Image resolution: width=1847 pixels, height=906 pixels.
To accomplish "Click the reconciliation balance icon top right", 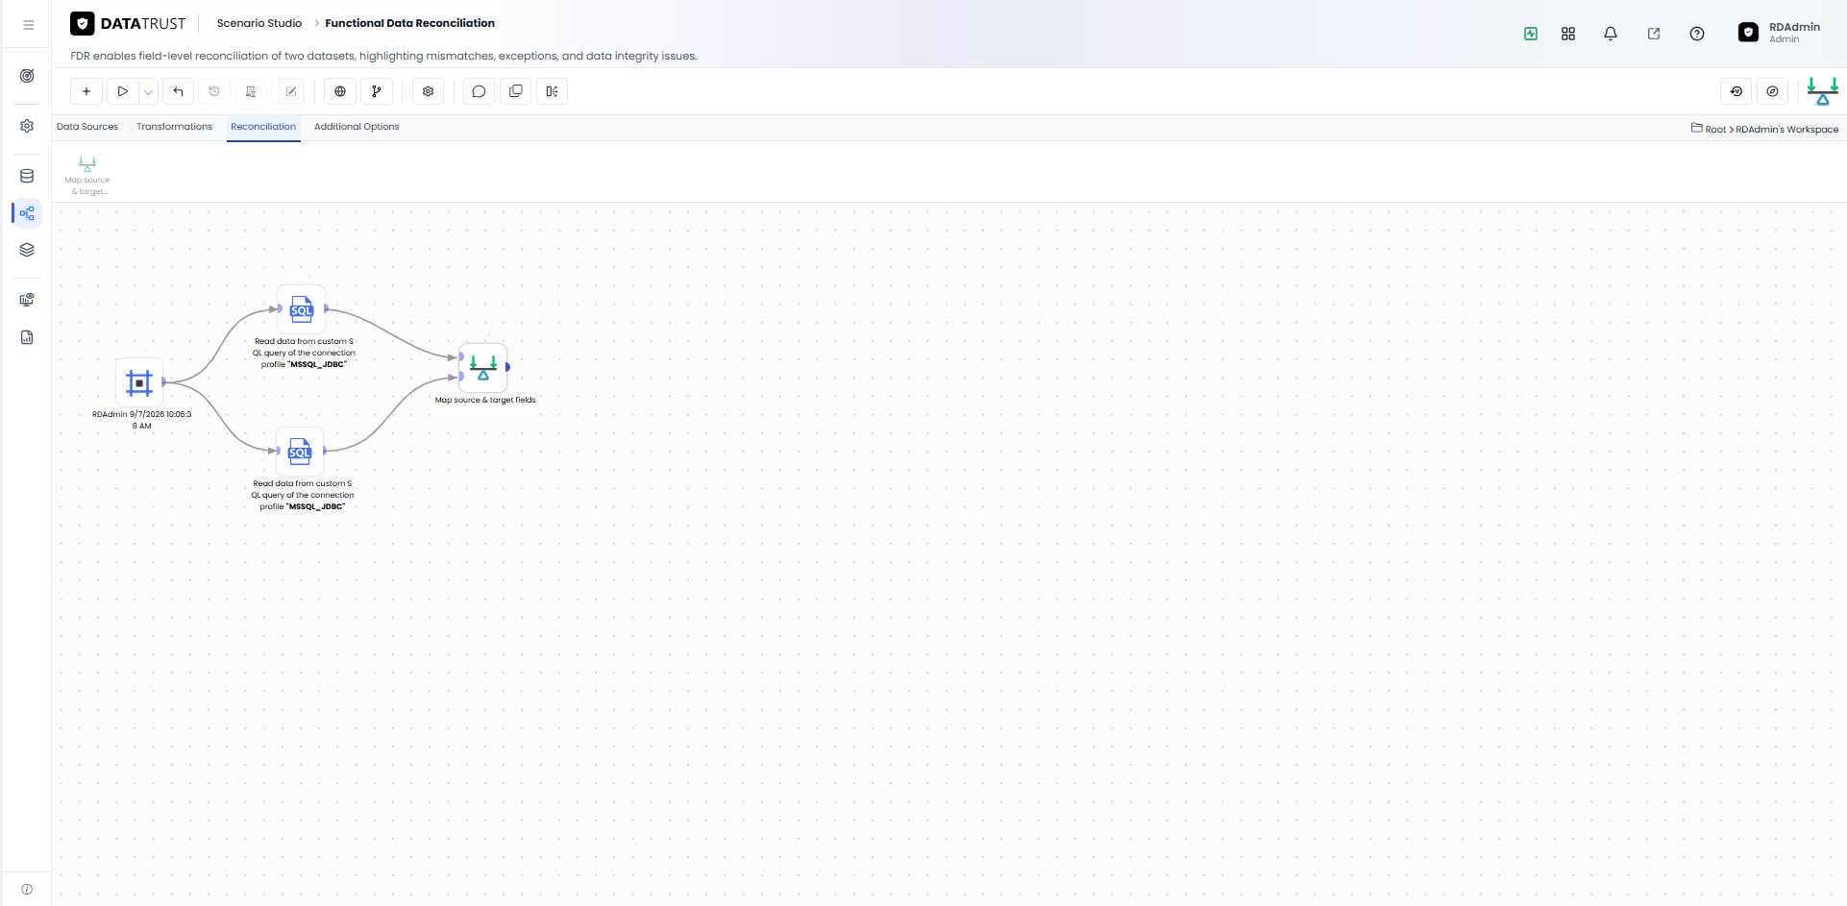I will (1823, 91).
